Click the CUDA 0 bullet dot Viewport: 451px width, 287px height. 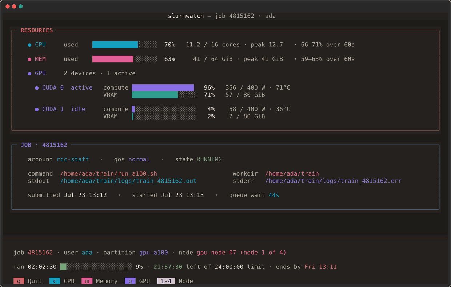tap(37, 88)
